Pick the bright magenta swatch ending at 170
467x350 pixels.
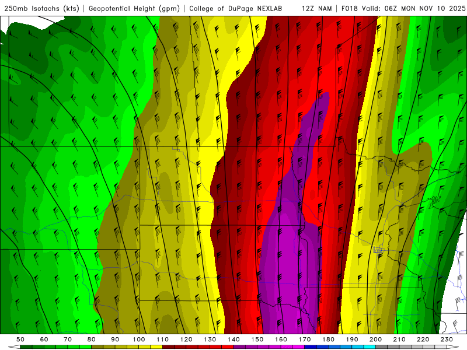click(298, 346)
